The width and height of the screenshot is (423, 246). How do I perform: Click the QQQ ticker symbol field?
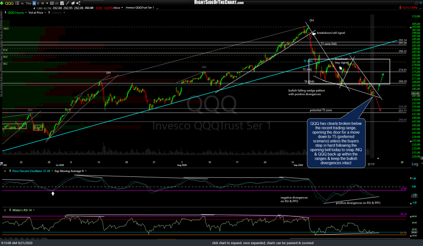pos(9,3)
